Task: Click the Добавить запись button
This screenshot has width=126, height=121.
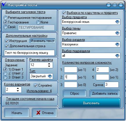Action: (x=105, y=93)
